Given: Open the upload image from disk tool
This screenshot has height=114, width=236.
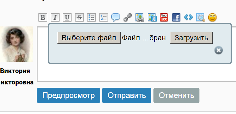Looking at the screenshot, I should pyautogui.click(x=152, y=18).
